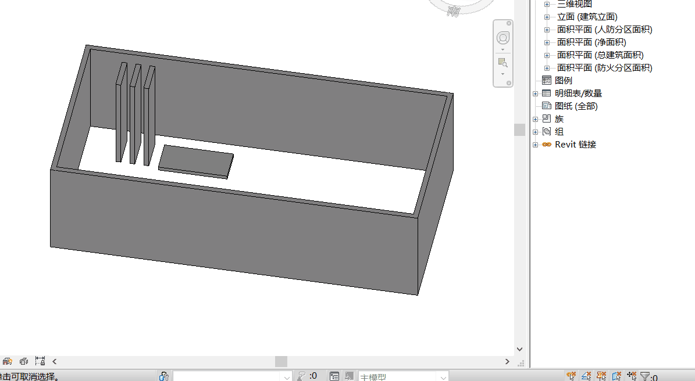Image resolution: width=695 pixels, height=381 pixels.
Task: Select 面积平面 (净面积) label
Action: pos(591,42)
